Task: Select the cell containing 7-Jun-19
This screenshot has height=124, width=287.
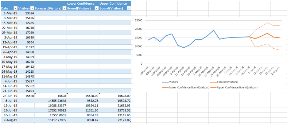Action: tap(9, 81)
